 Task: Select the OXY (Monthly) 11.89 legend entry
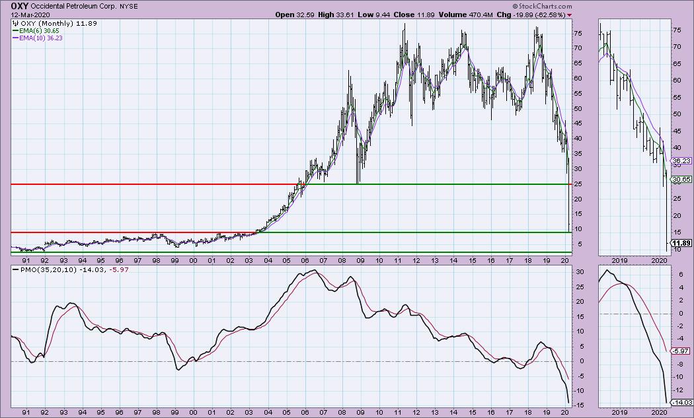tap(54, 24)
